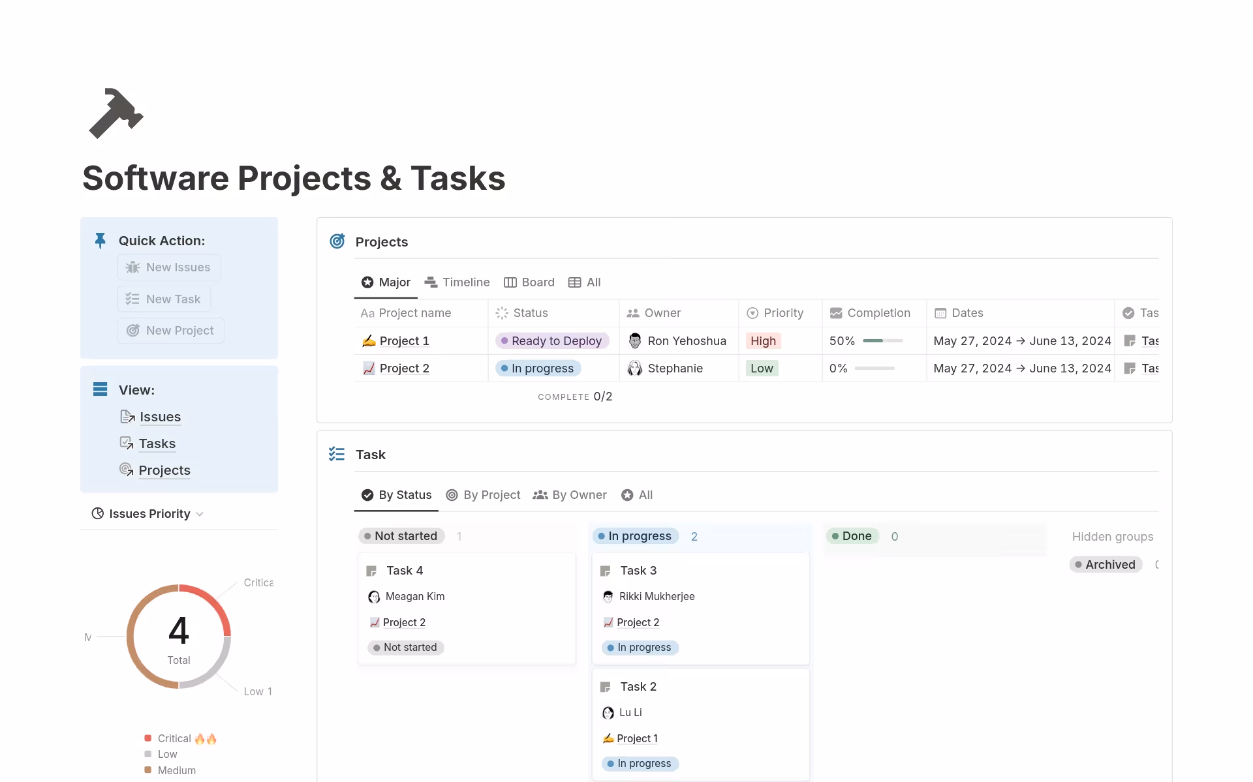Click the sparkles icon in the Status column header
This screenshot has height=782, width=1253.
coord(501,313)
